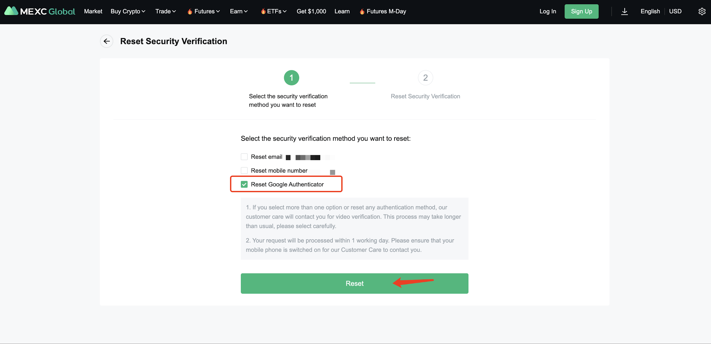711x344 pixels.
Task: Click the Futures M-Day flame link
Action: click(x=383, y=11)
